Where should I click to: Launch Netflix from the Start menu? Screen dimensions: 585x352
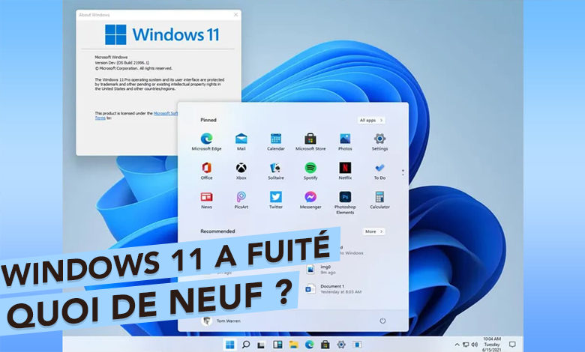point(345,171)
